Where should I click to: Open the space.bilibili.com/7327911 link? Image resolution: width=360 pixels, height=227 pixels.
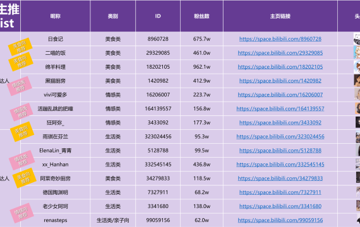pos(280,192)
